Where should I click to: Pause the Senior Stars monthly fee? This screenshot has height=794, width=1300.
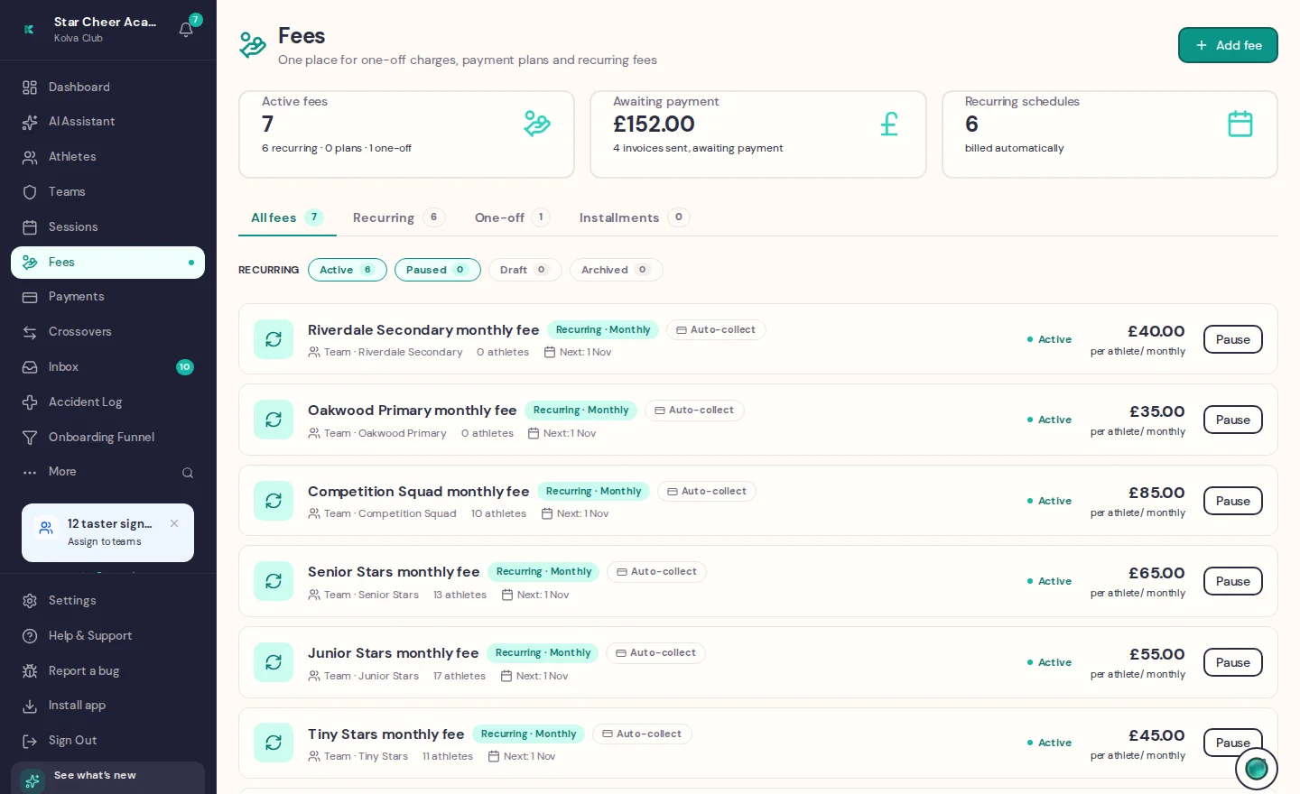(1233, 581)
